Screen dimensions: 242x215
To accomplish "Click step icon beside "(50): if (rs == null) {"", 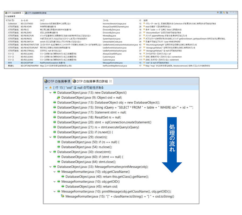I will pyautogui.click(x=58, y=142).
